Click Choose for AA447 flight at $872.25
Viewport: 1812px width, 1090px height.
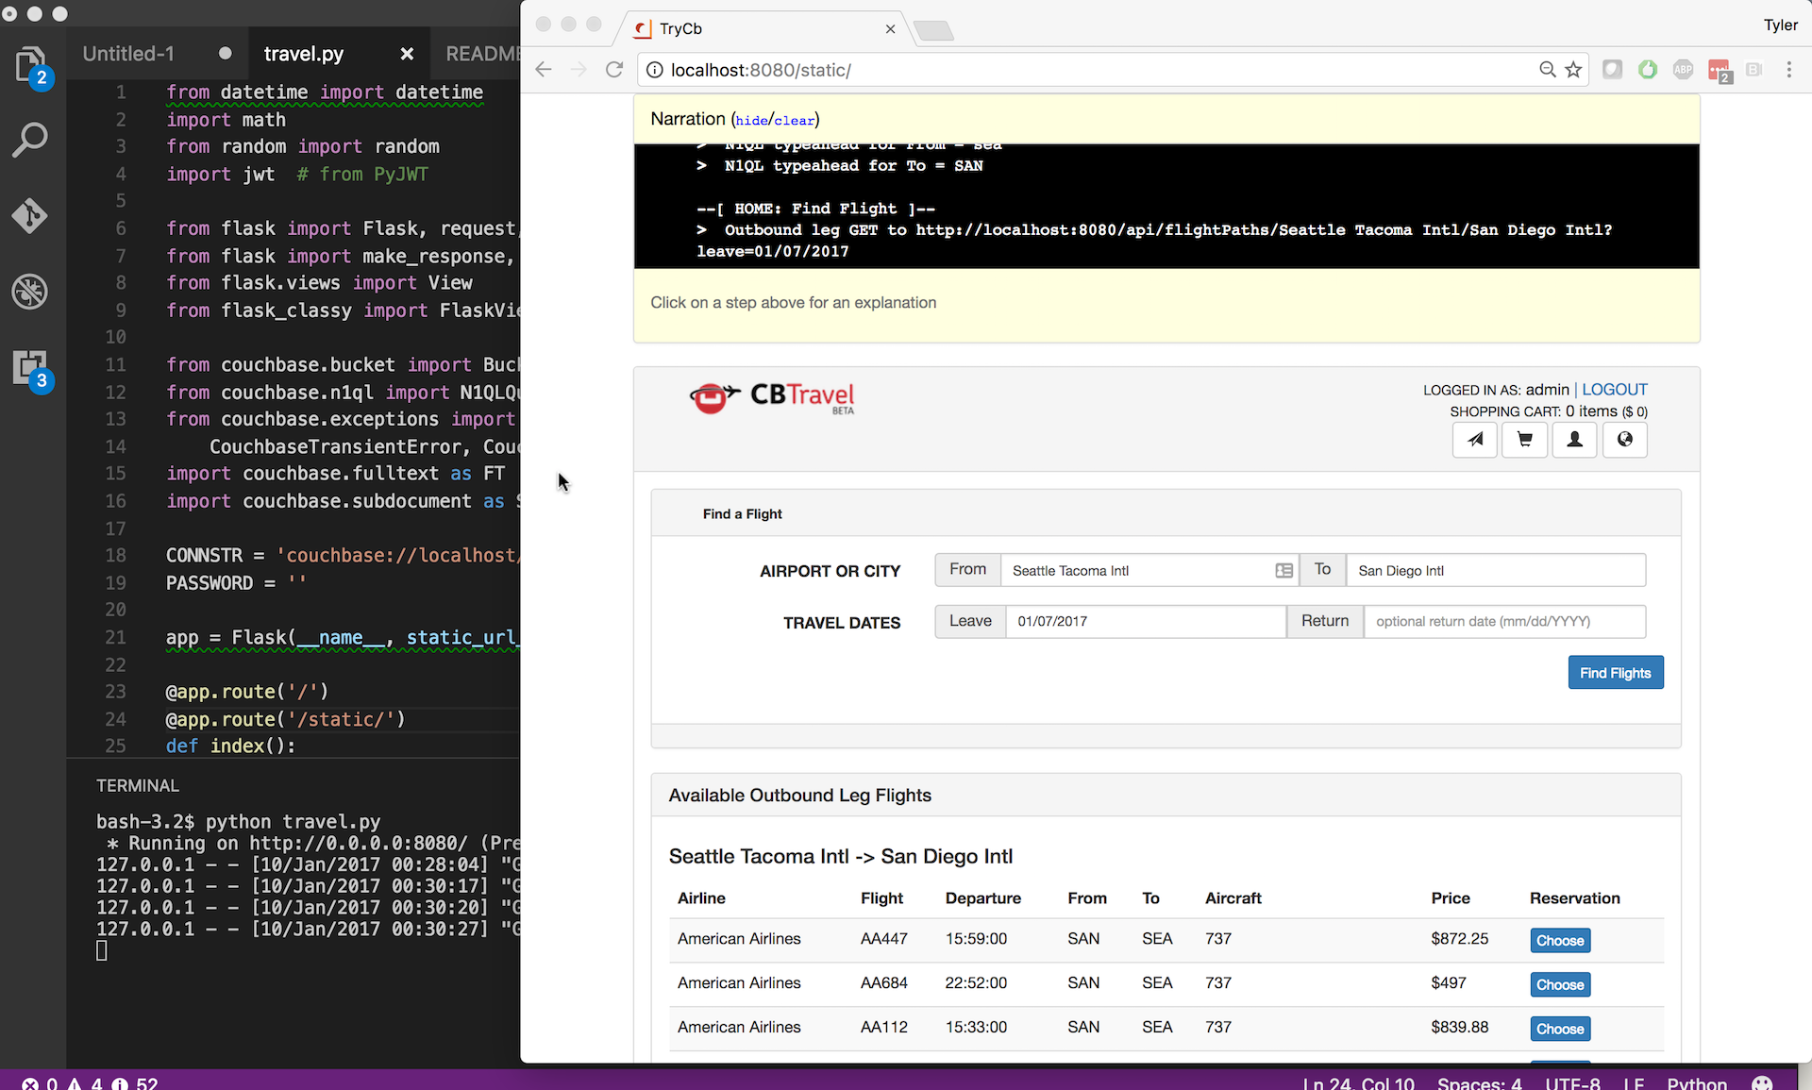pyautogui.click(x=1560, y=940)
